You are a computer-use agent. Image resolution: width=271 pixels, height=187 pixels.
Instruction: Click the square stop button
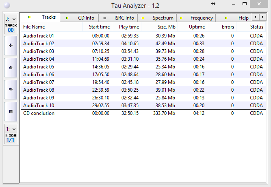[11, 112]
